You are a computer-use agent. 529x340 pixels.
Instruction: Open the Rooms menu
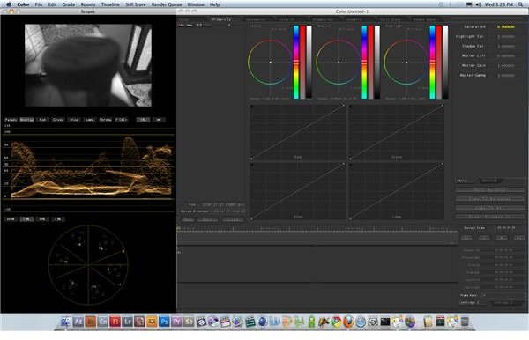point(87,4)
